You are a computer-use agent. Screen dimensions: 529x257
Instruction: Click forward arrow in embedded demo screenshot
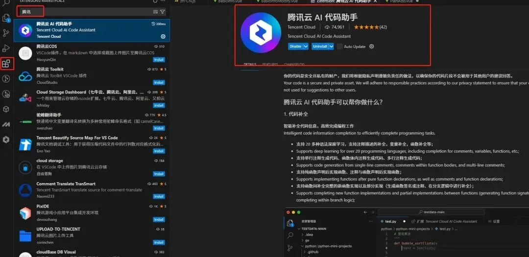click(372, 212)
